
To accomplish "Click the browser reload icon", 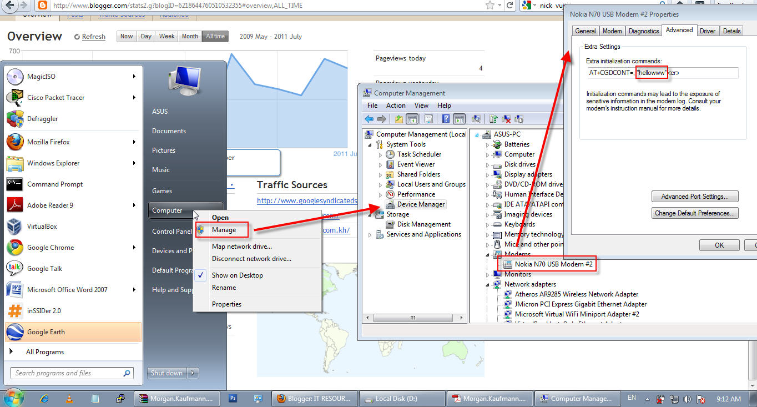I will pyautogui.click(x=509, y=6).
